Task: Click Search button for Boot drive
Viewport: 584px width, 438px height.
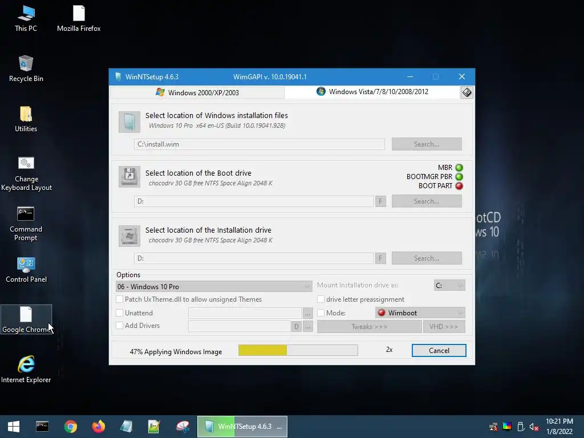Action: coord(427,201)
